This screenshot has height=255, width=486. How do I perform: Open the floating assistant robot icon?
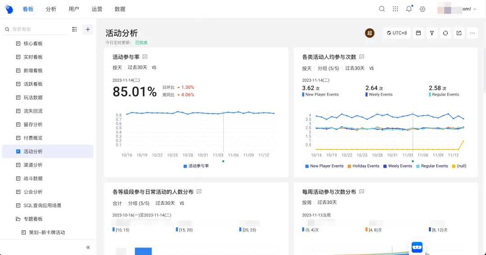tap(417, 247)
